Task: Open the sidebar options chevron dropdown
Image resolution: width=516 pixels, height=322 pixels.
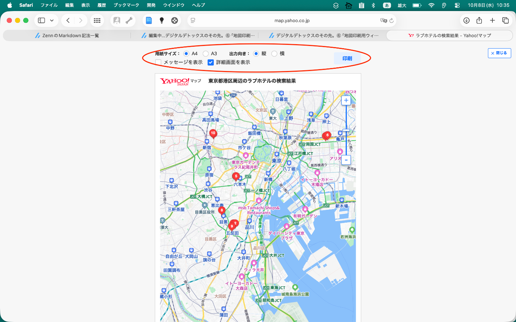Action: click(x=52, y=21)
